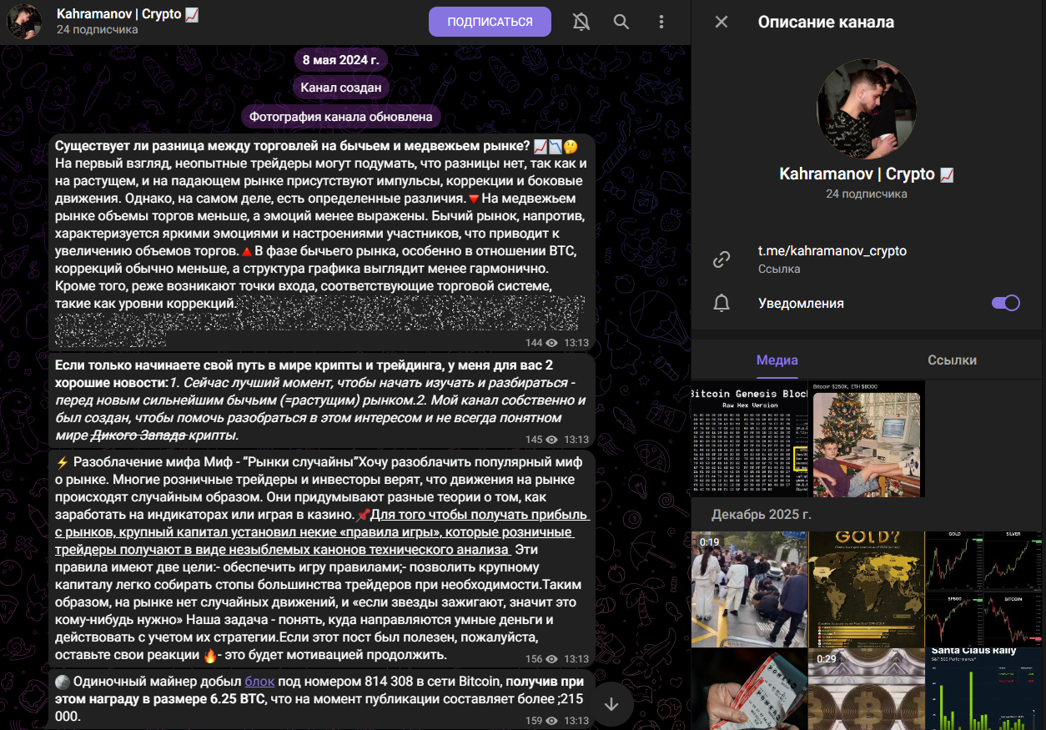Click the chain link icon beside channel URL
Viewport: 1046px width, 730px height.
[x=722, y=259]
